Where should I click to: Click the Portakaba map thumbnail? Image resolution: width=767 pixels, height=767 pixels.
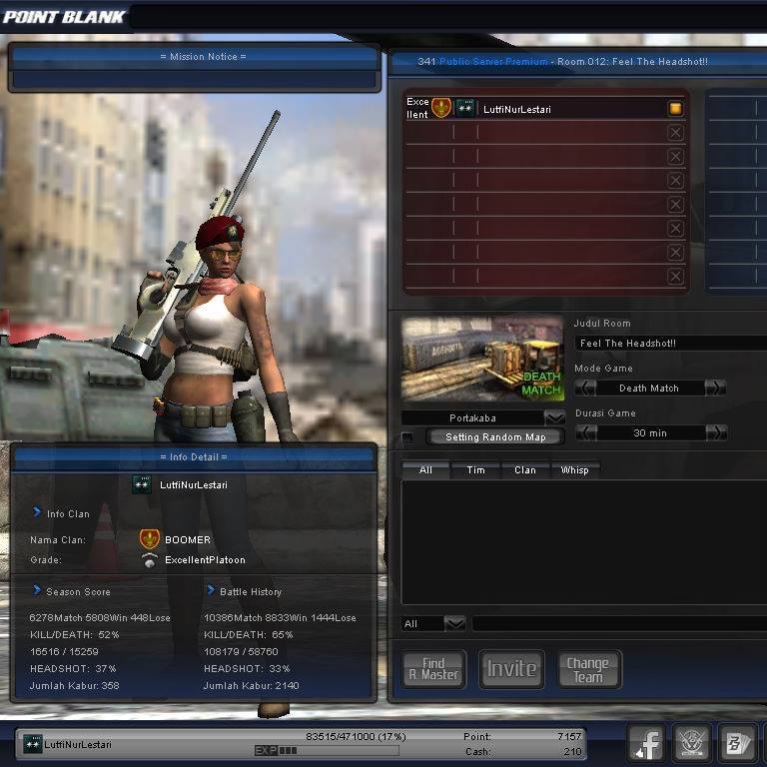482,359
